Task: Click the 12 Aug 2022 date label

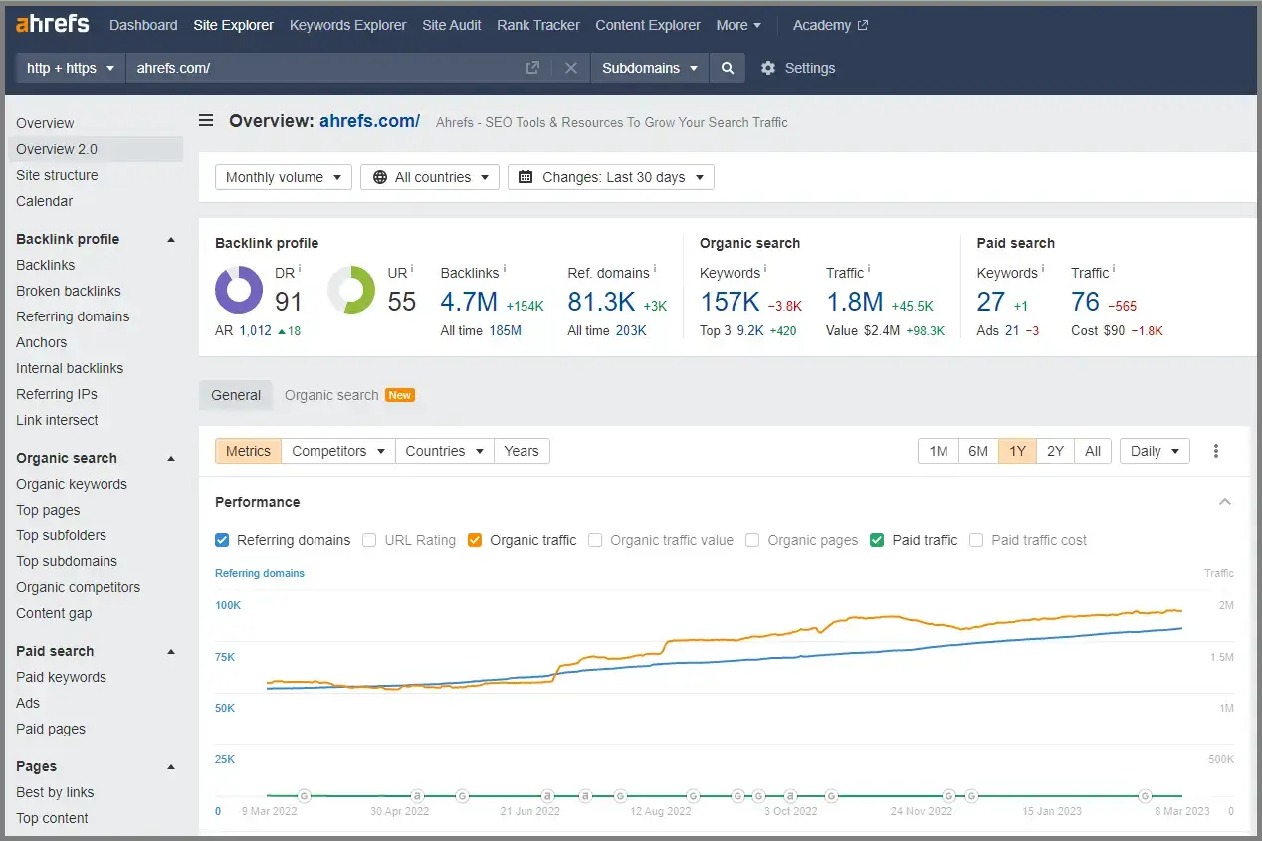Action: tap(661, 811)
